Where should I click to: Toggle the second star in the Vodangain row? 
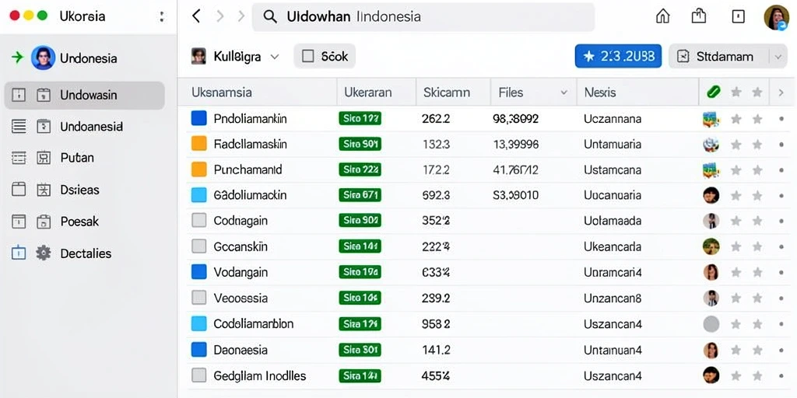pos(757,273)
